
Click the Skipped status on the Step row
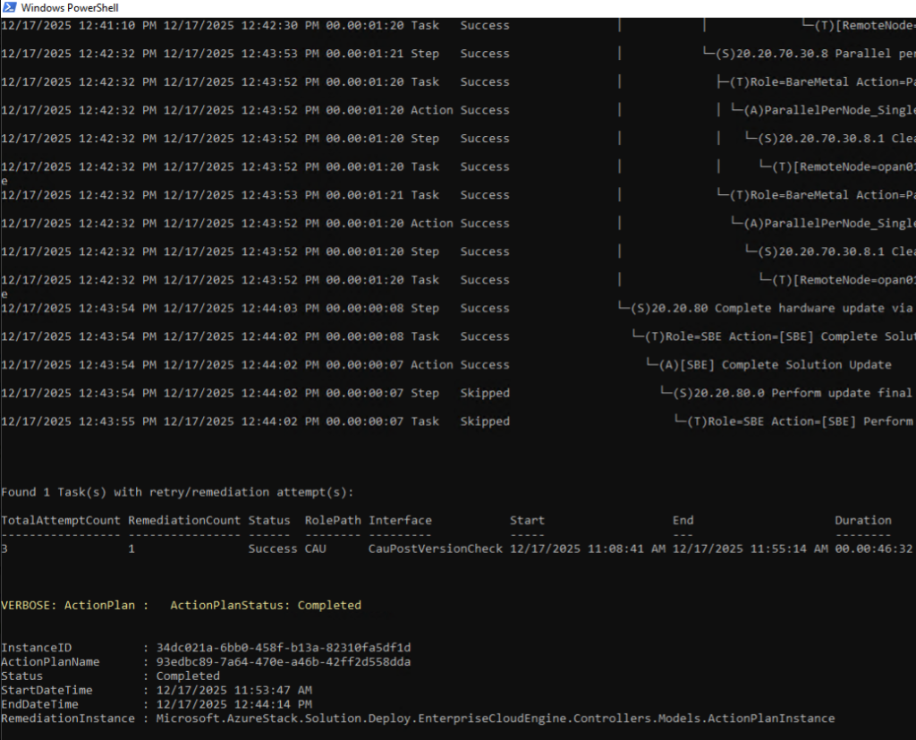point(485,393)
